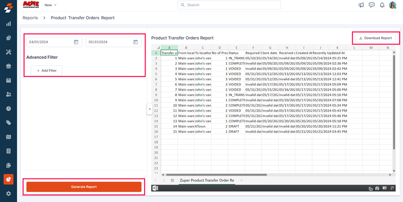Collapse the filter side panel arrow
This screenshot has height=202, width=403.
tap(150, 109)
